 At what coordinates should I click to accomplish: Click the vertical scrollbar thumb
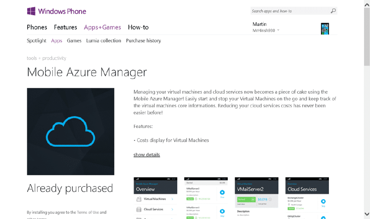[x=367, y=37]
